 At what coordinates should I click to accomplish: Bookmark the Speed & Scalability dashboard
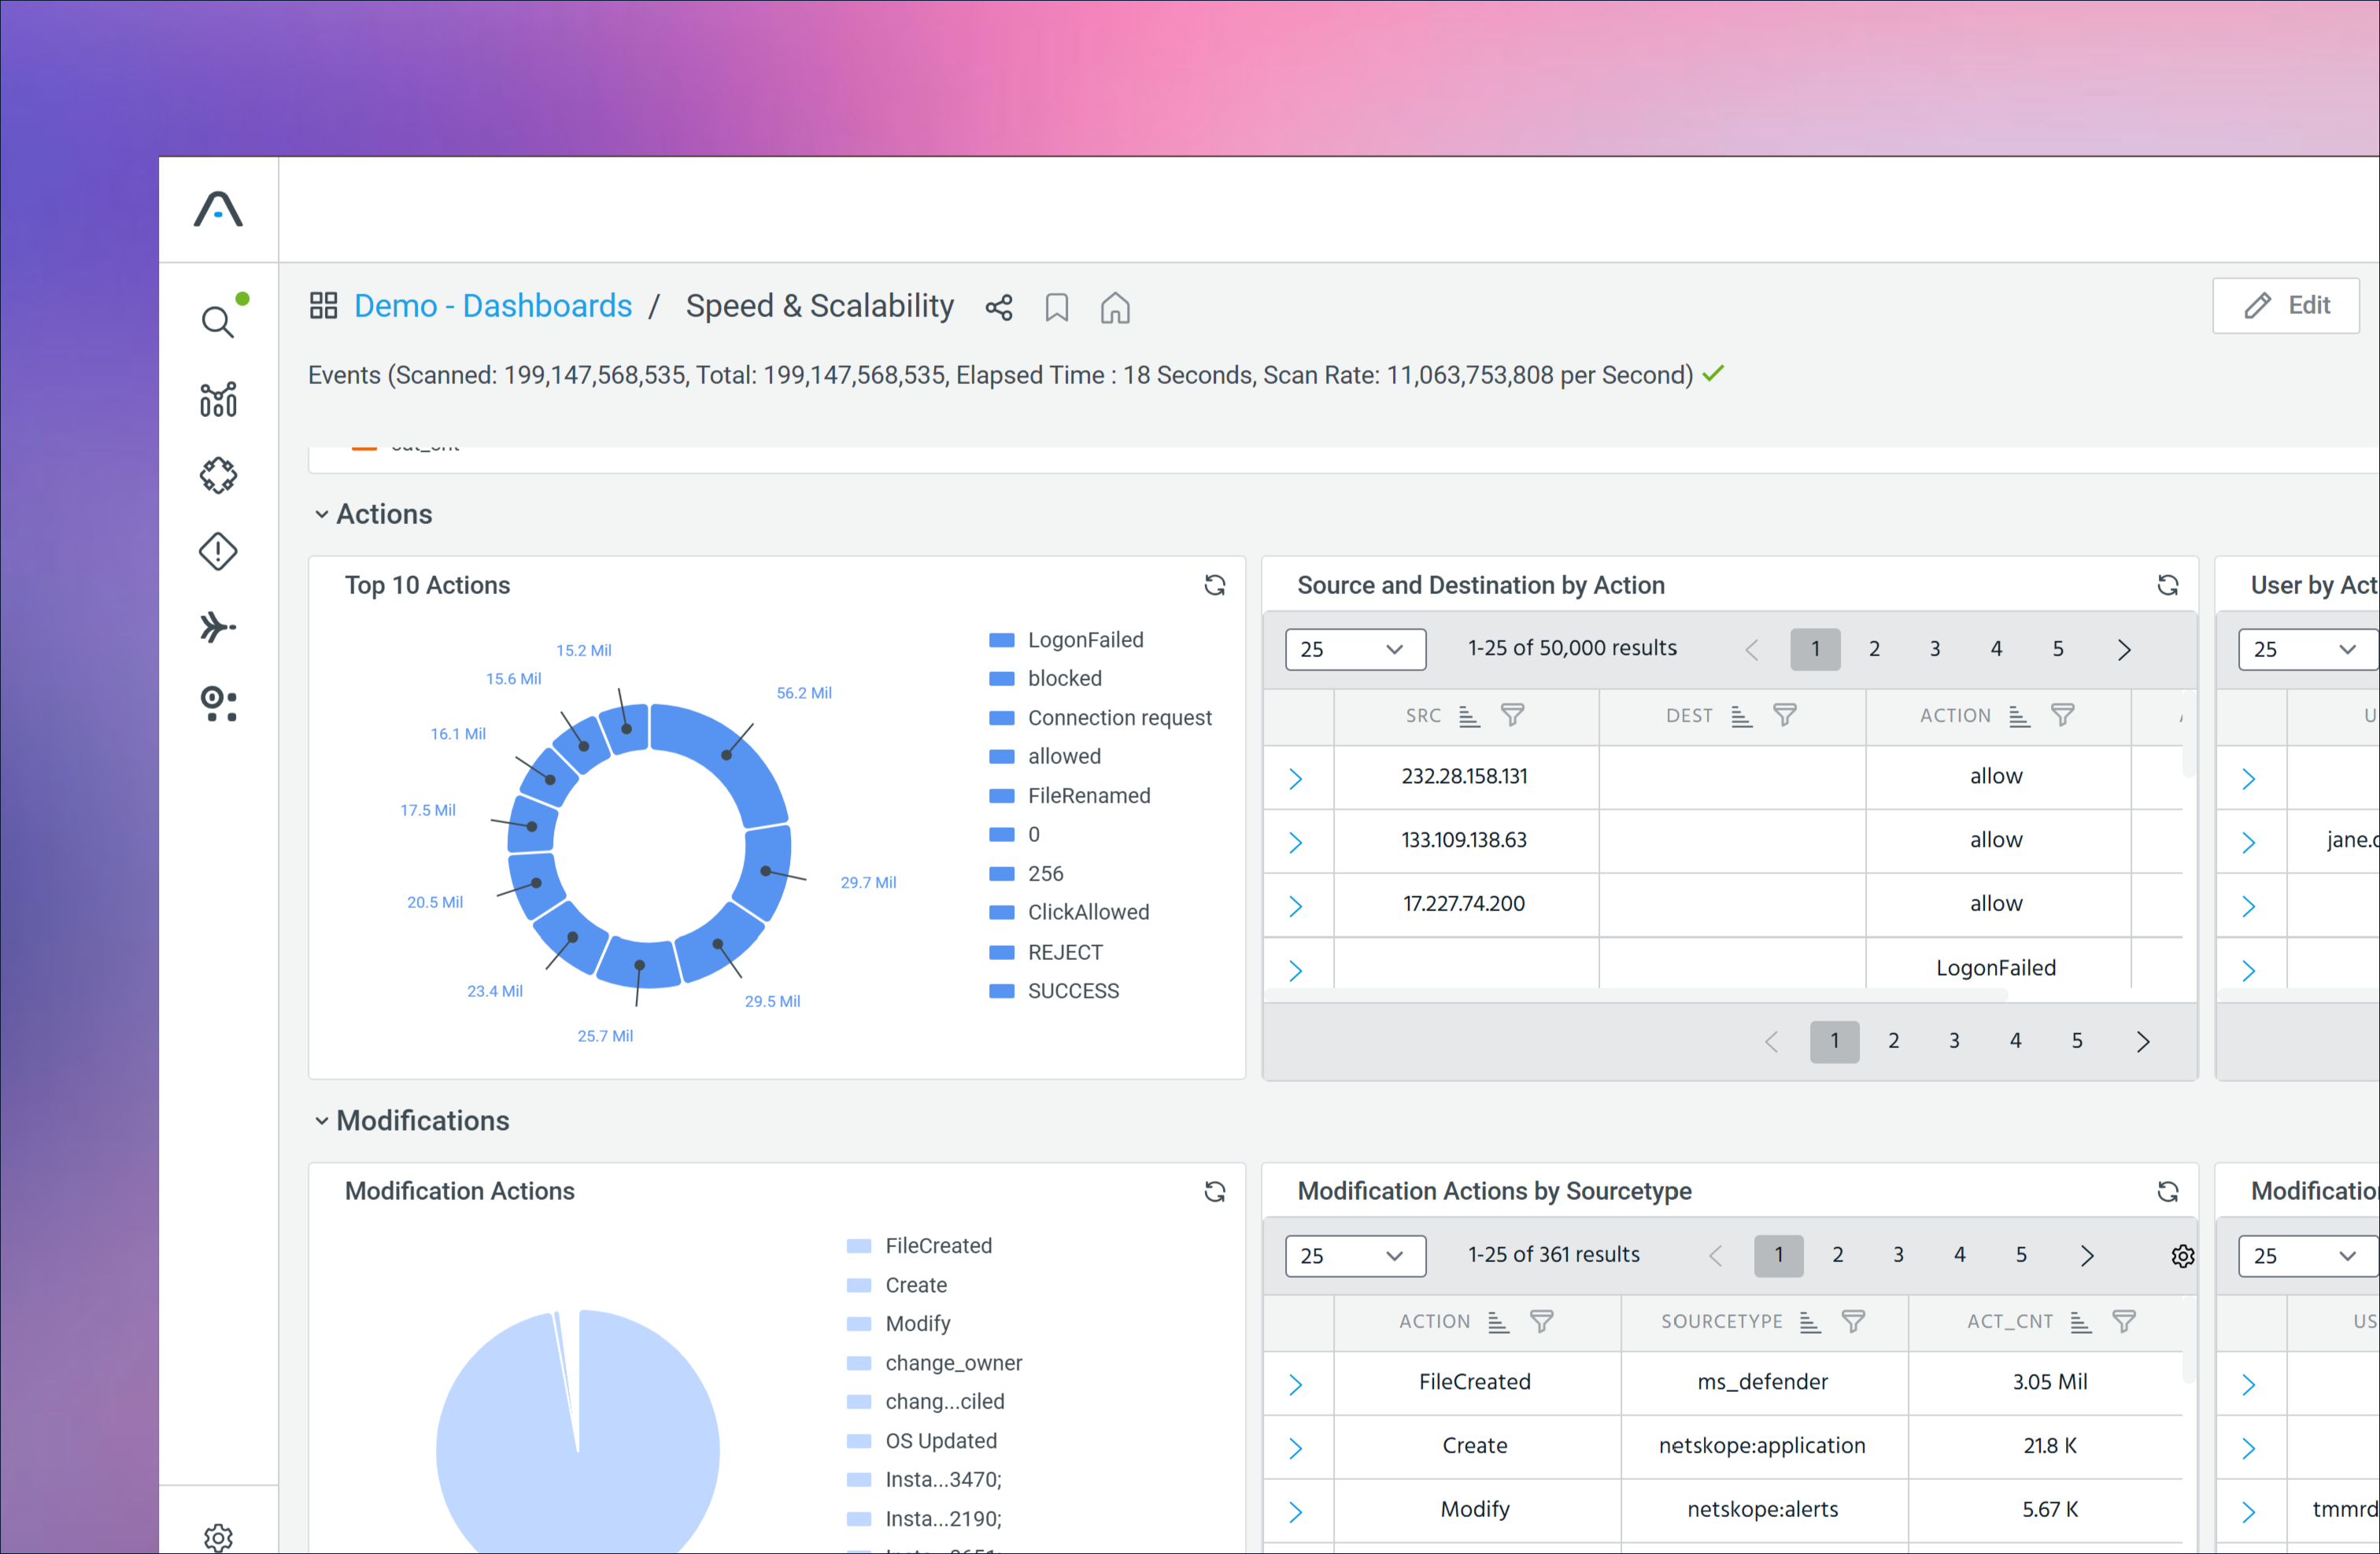[x=1056, y=307]
